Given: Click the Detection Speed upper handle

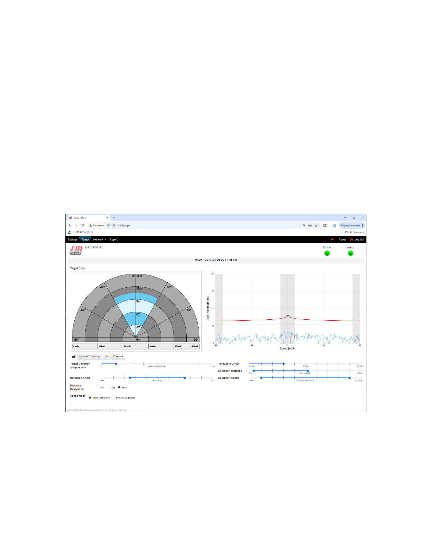Looking at the screenshot, I should click(350, 378).
